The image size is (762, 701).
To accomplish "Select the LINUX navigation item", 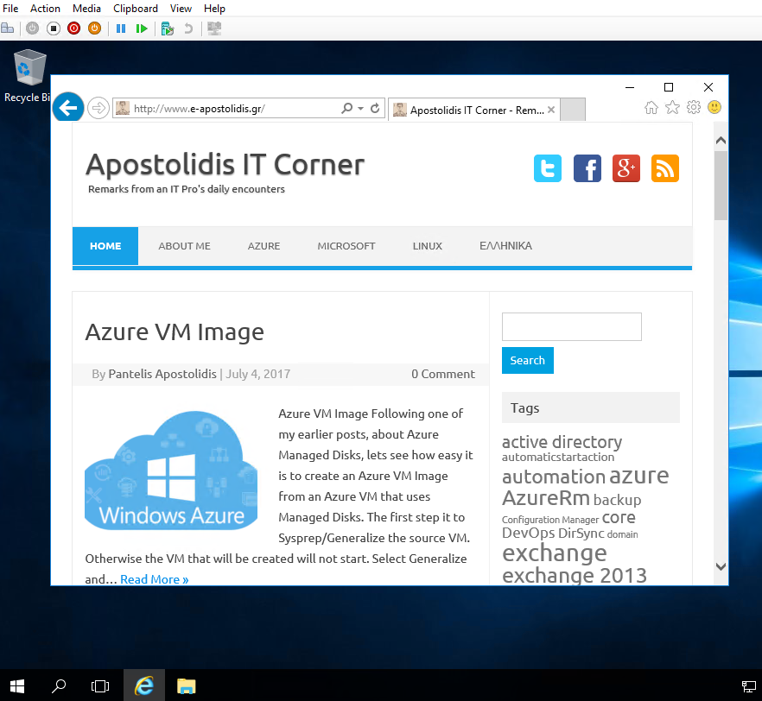I will [x=427, y=246].
